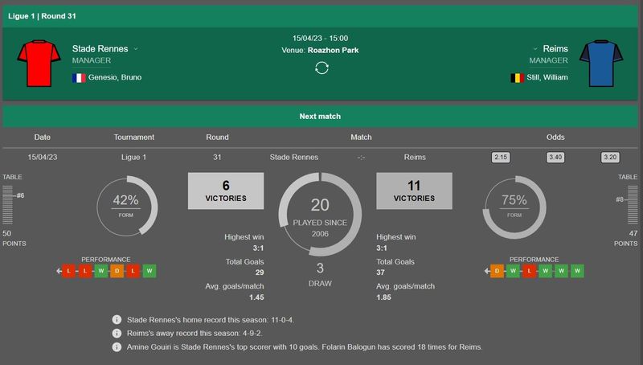This screenshot has height=365, width=643.
Task: Click the left arrow in Rennes performance strip
Action: tap(59, 271)
